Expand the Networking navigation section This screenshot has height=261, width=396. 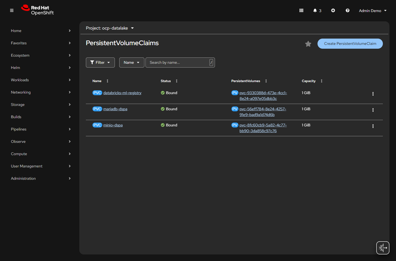(x=41, y=92)
